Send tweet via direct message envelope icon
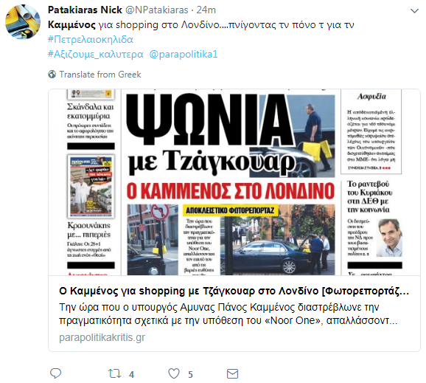This screenshot has width=426, height=383. 233,373
